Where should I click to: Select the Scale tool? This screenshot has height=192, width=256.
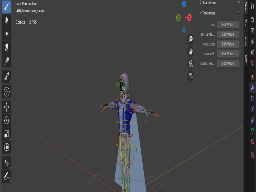(x=7, y=134)
